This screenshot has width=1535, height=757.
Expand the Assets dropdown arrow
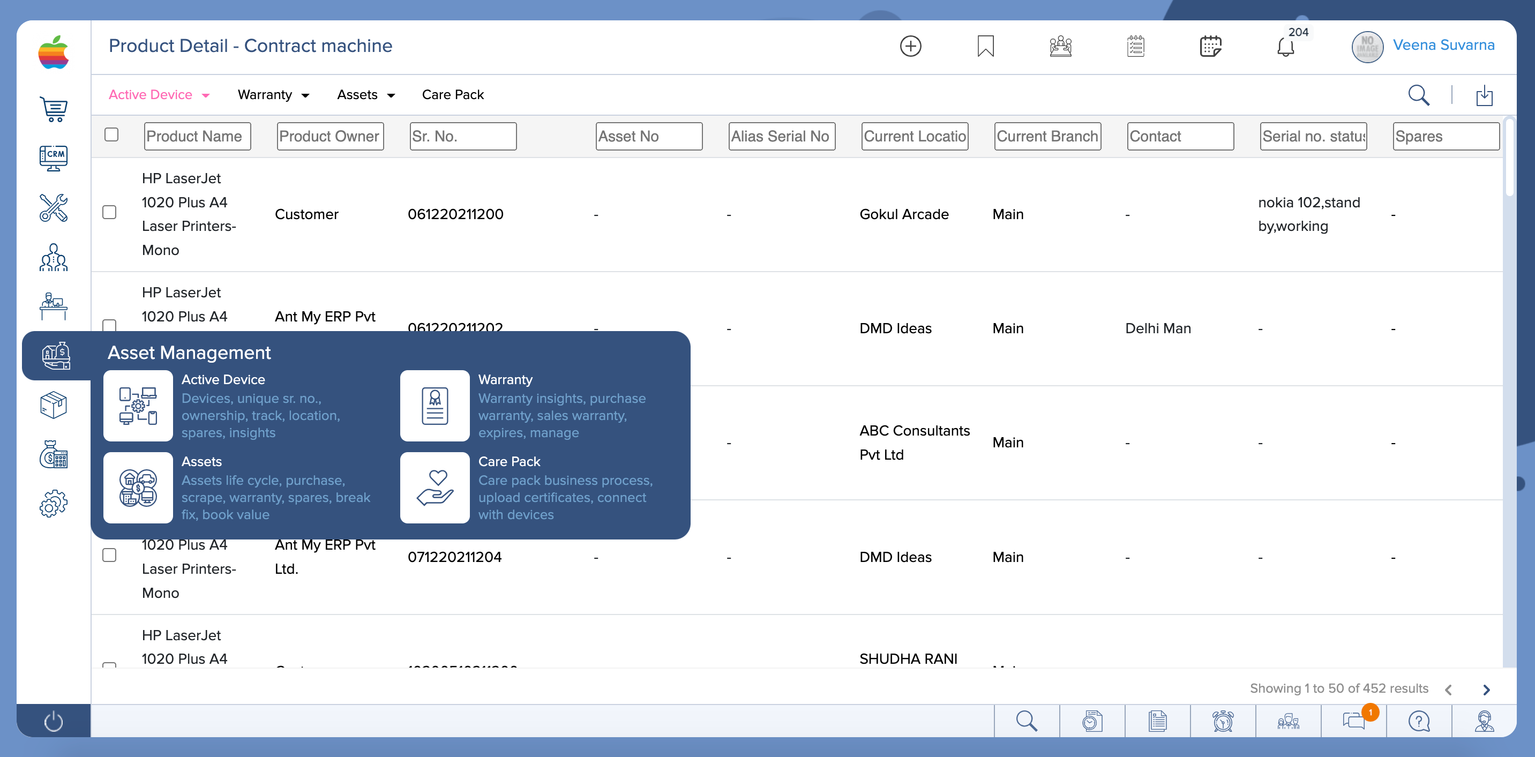pos(391,95)
